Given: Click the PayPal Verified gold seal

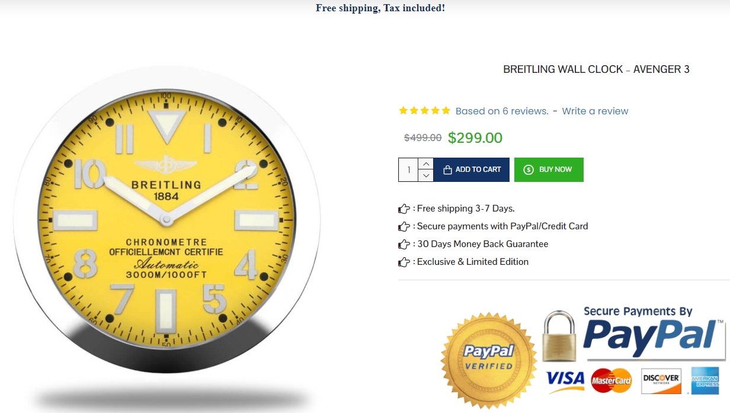Looking at the screenshot, I should coord(489,358).
